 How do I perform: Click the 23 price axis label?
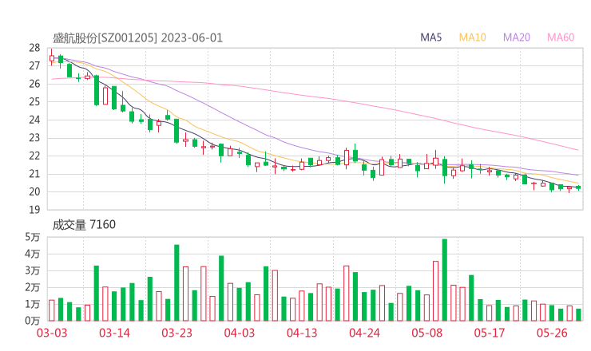tap(34, 138)
